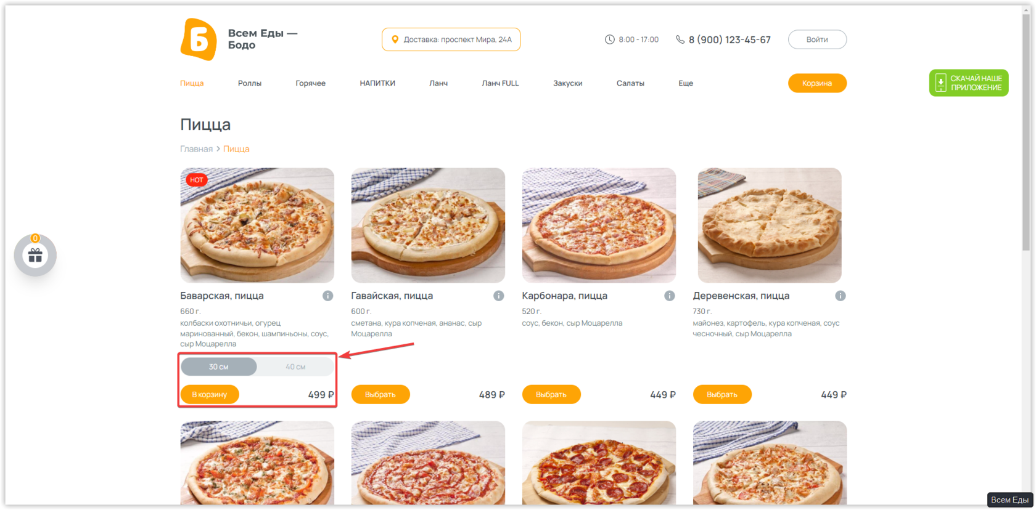Open the Карбонара pizza photo thumbnail
The image size is (1036, 510).
click(599, 225)
